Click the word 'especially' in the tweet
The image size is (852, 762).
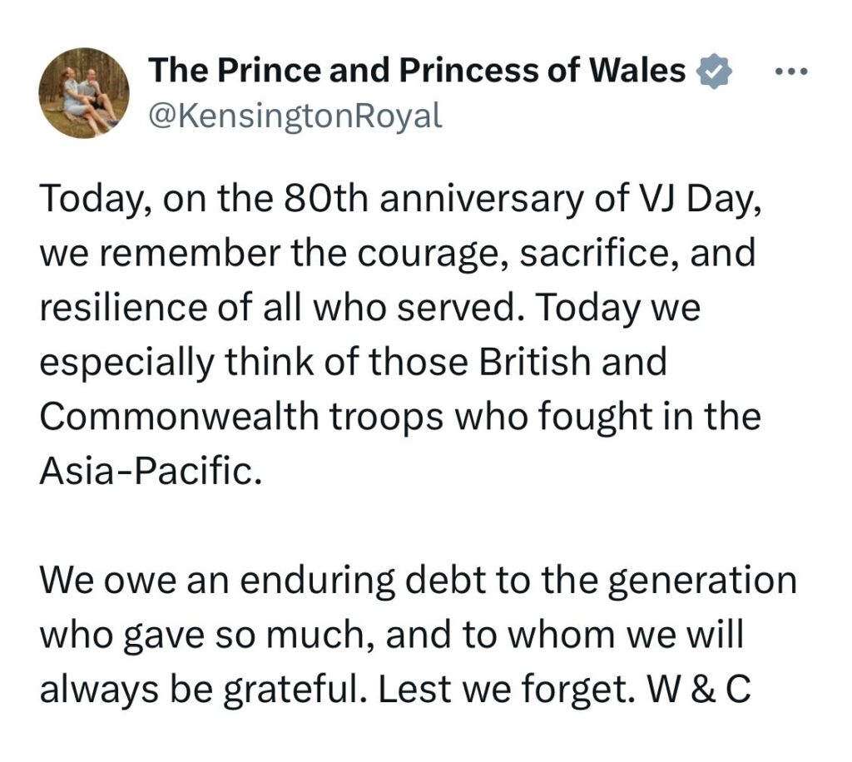126,363
